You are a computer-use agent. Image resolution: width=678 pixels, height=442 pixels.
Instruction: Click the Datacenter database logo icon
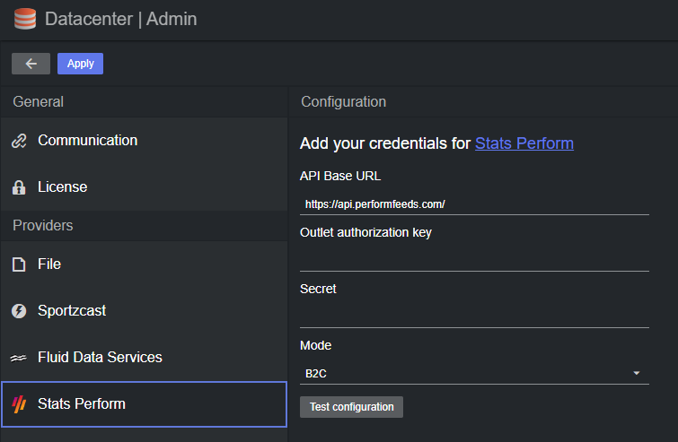[x=25, y=19]
